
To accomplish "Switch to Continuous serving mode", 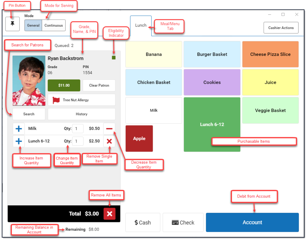I will coord(54,25).
